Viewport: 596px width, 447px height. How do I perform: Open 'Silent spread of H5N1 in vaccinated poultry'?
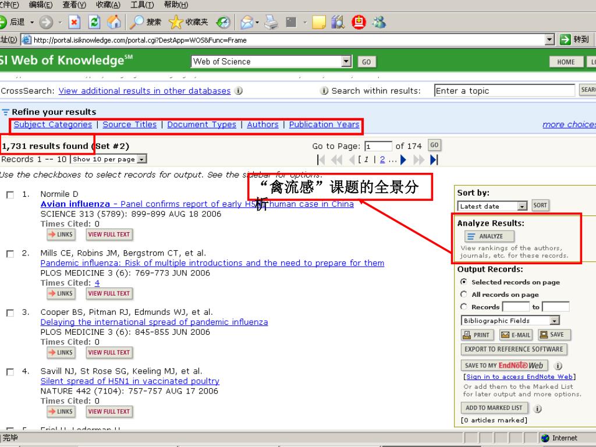point(130,381)
